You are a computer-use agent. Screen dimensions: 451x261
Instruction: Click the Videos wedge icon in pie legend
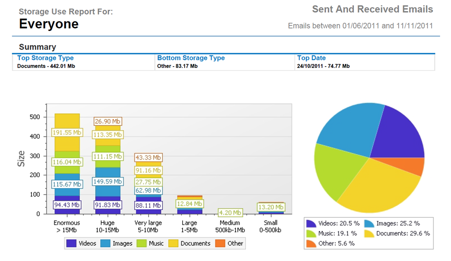(311, 224)
